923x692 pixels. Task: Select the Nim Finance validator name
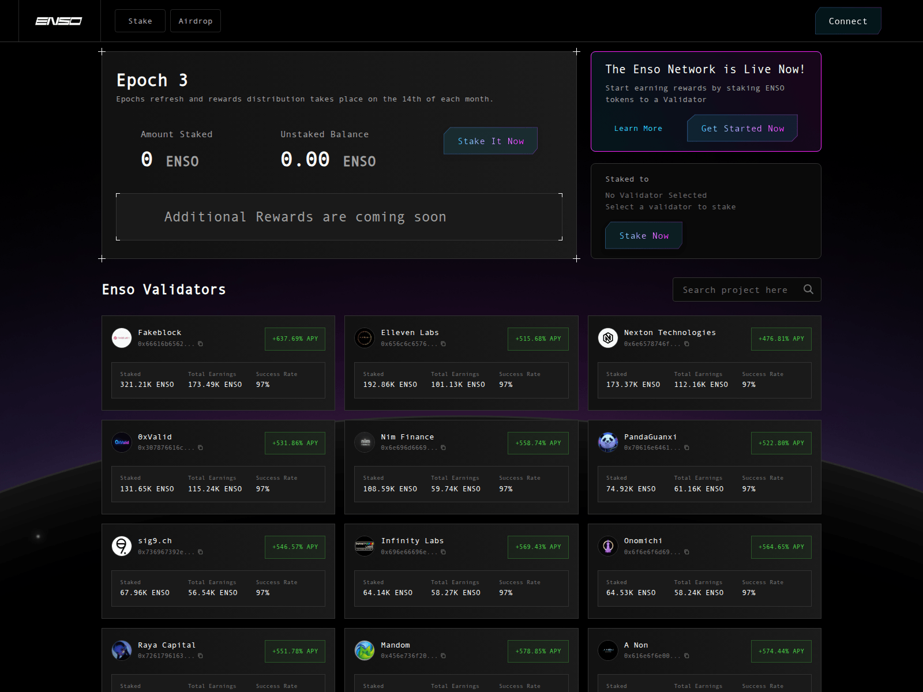pyautogui.click(x=407, y=437)
